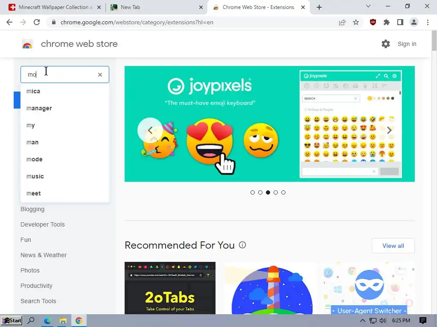
Task: Choose 'meet' search suggestion
Action: click(x=65, y=193)
